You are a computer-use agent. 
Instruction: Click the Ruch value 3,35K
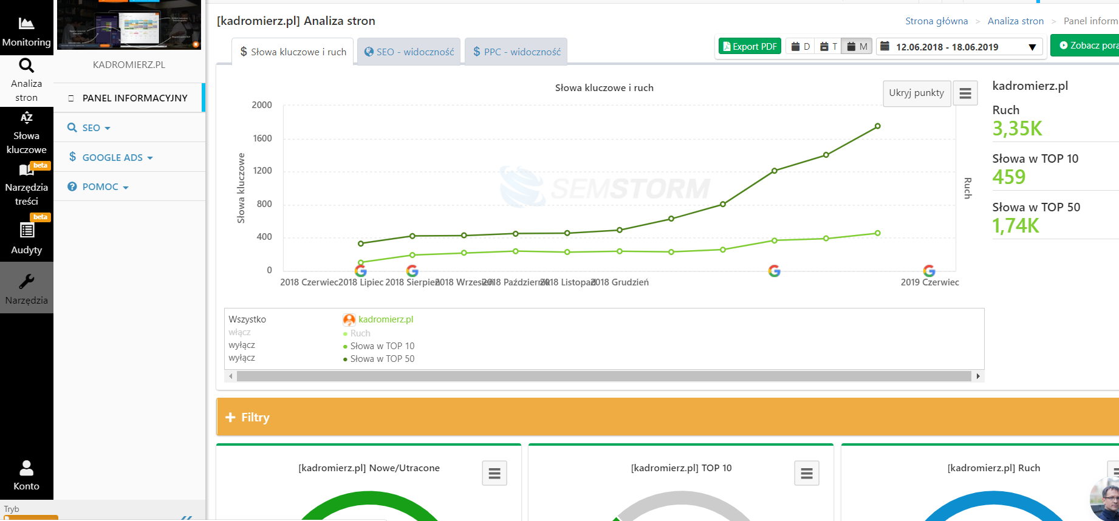pos(1017,128)
